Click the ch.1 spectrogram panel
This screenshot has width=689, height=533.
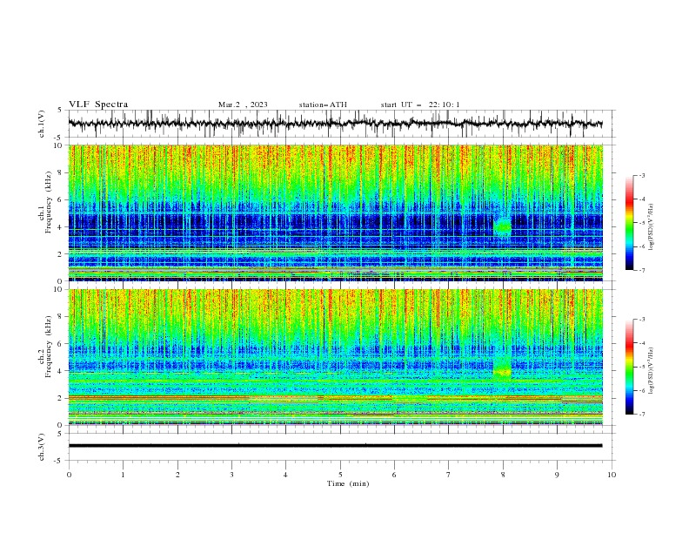[x=335, y=213]
